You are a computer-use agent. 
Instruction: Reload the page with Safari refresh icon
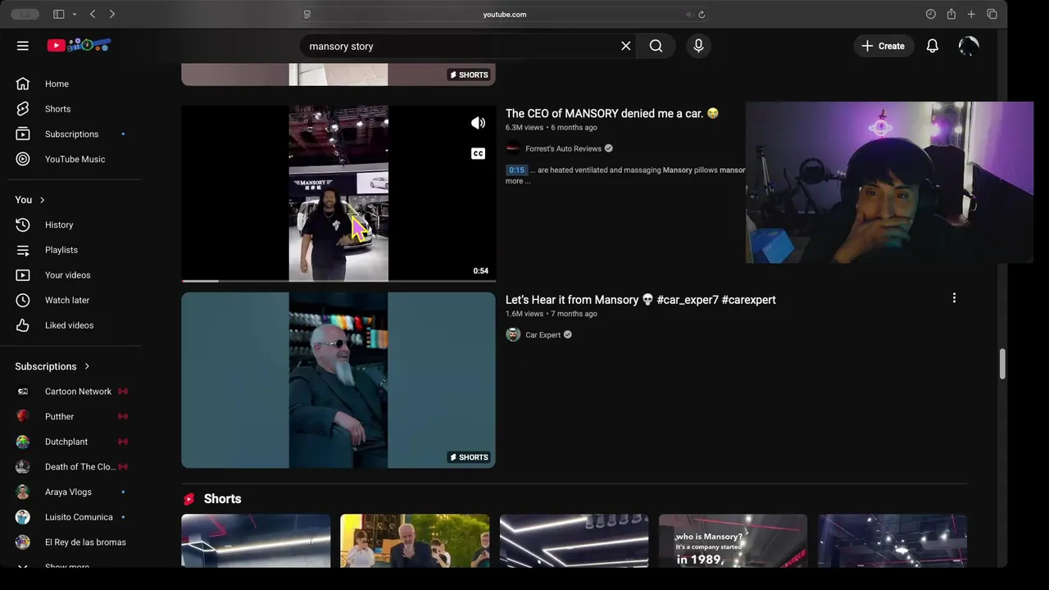[702, 14]
